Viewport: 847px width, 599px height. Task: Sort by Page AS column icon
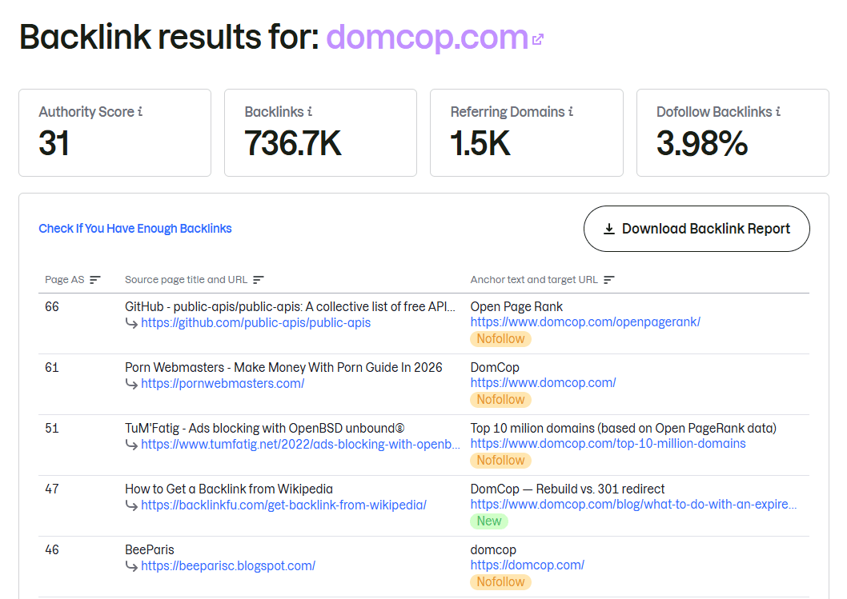(x=95, y=280)
